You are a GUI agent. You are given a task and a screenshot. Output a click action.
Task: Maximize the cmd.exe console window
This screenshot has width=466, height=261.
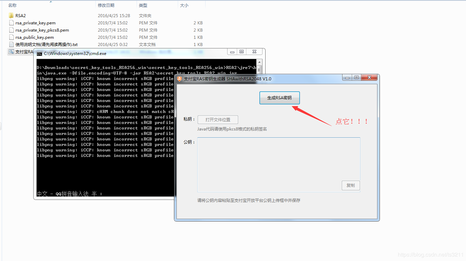click(x=242, y=52)
